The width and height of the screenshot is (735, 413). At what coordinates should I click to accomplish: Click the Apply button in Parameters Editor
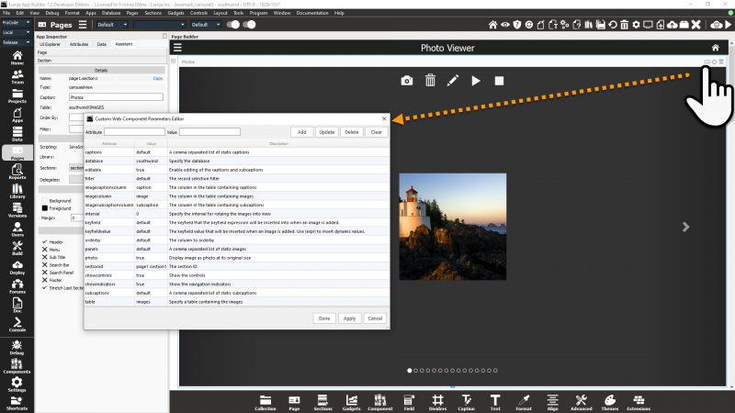pos(349,318)
